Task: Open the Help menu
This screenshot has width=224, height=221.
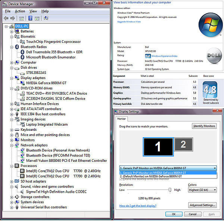Action: (45, 11)
